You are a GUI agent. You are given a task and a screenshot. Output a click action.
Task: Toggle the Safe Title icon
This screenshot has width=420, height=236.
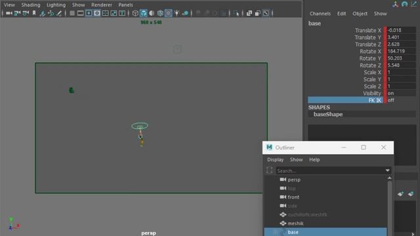122,13
